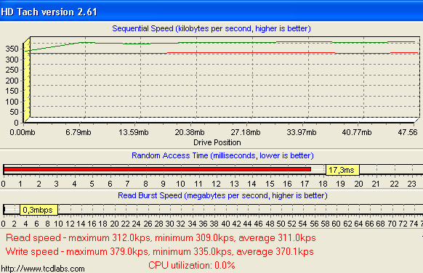Click the 6.79mb drive position label
The image size is (423, 273).
coord(78,132)
